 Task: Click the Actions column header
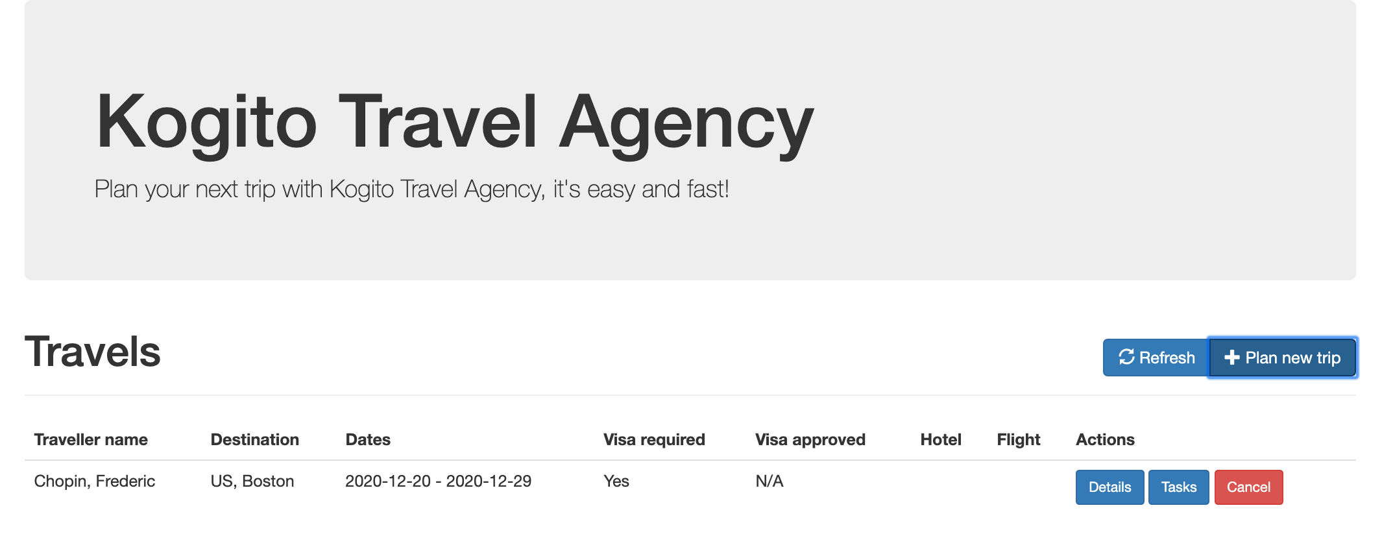[1105, 439]
